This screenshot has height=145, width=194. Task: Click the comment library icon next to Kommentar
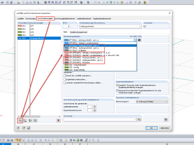coord(139,120)
